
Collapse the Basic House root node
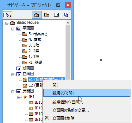point(7,23)
